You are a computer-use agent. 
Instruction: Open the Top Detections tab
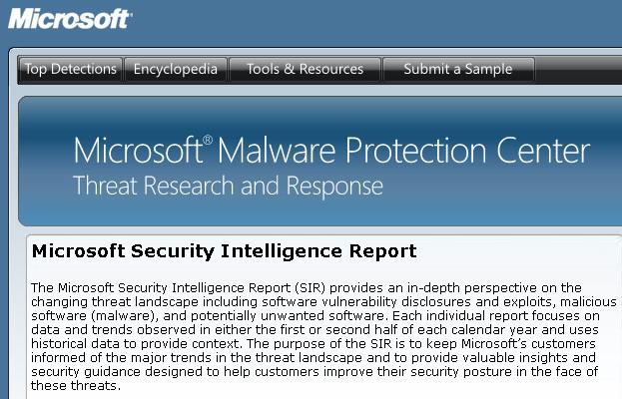click(x=71, y=70)
